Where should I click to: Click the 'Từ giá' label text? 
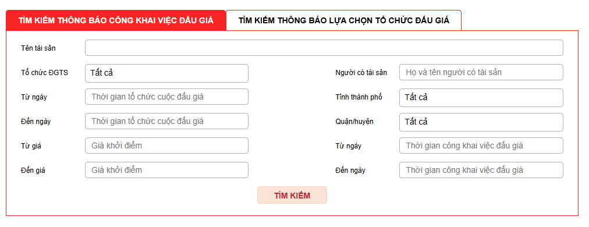pyautogui.click(x=31, y=146)
